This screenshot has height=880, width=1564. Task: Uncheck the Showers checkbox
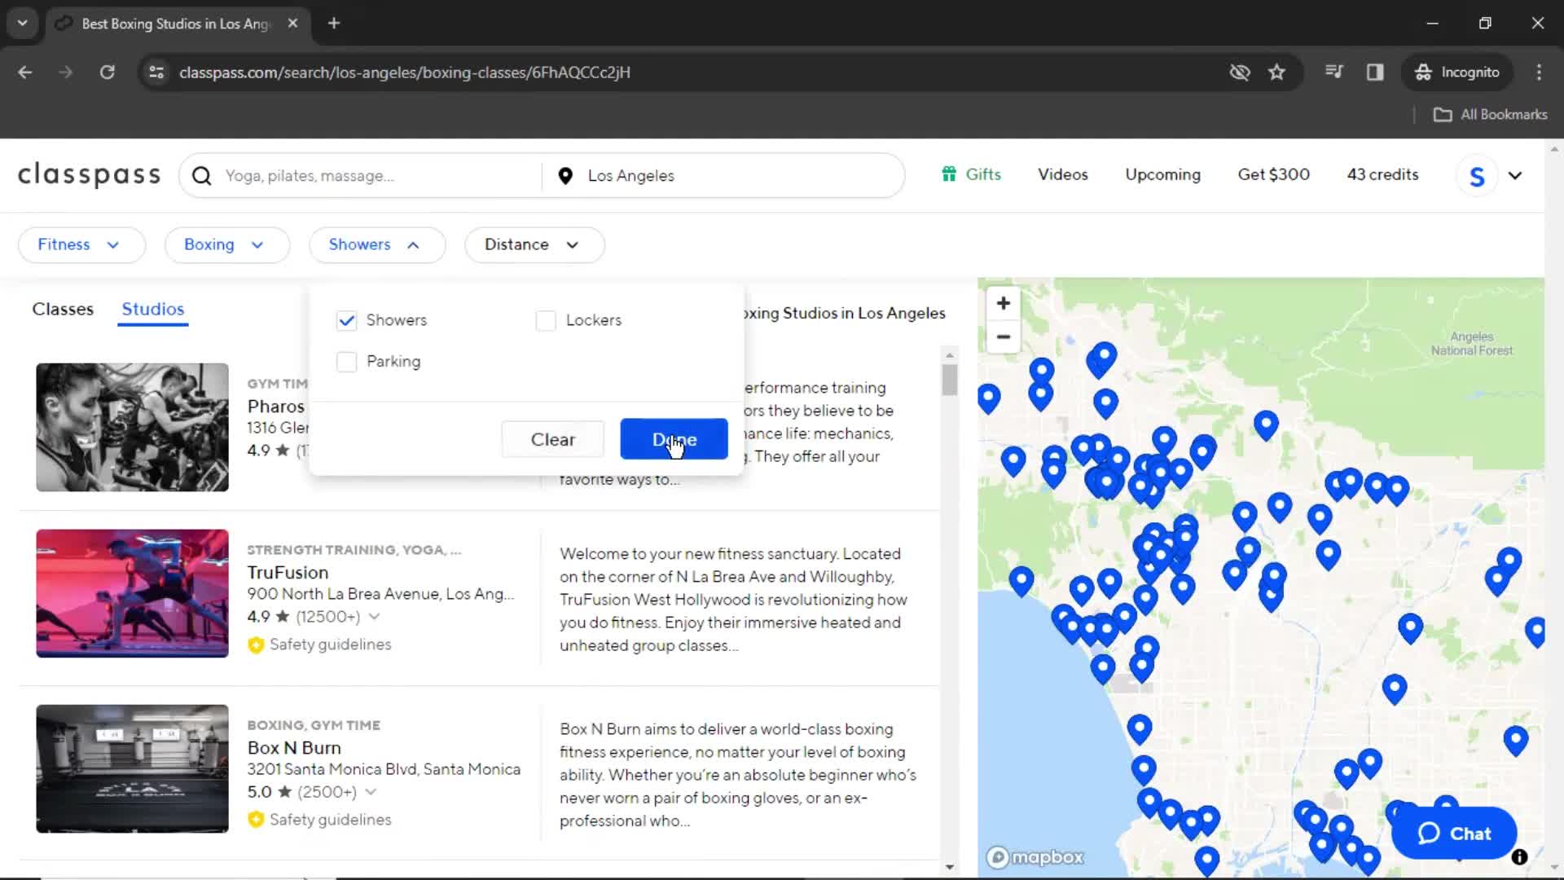[x=346, y=320]
